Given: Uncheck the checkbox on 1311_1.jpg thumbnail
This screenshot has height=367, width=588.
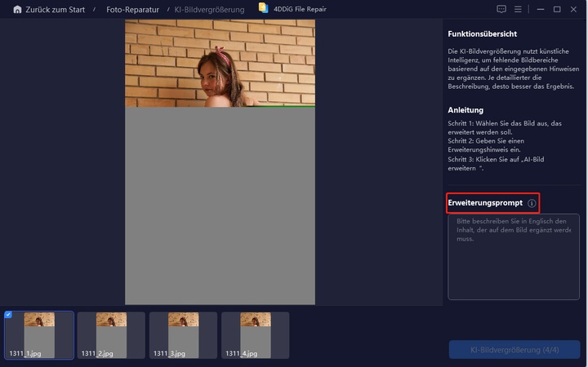Looking at the screenshot, I should click(9, 315).
